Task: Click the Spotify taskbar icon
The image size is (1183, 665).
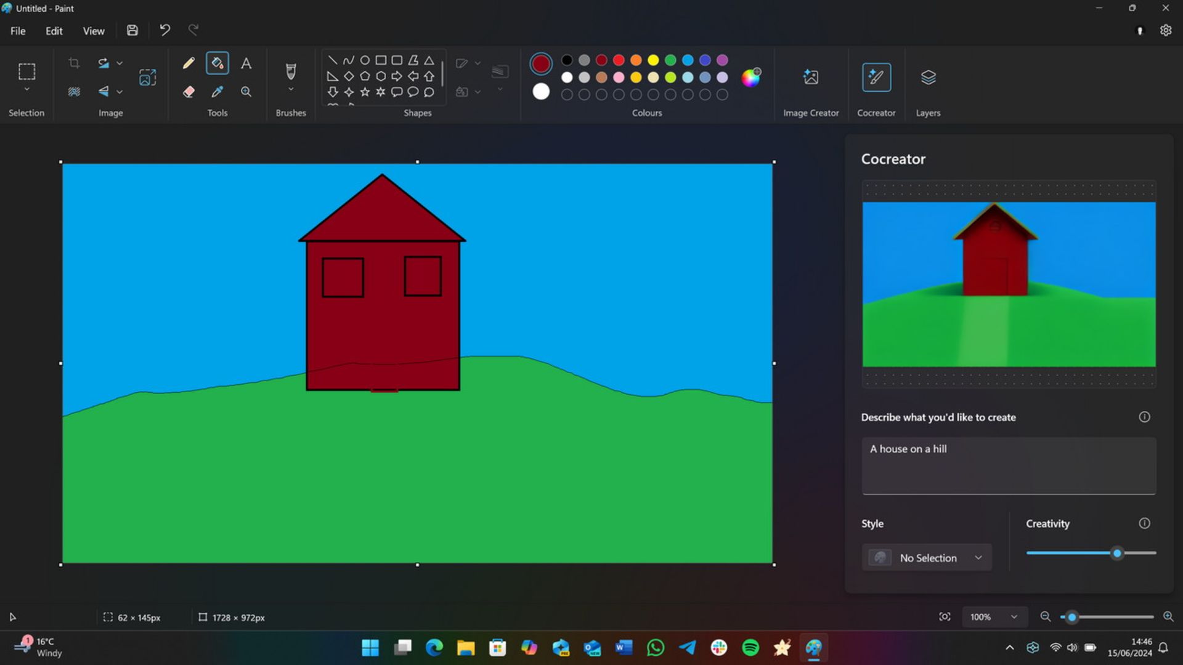Action: click(x=750, y=647)
